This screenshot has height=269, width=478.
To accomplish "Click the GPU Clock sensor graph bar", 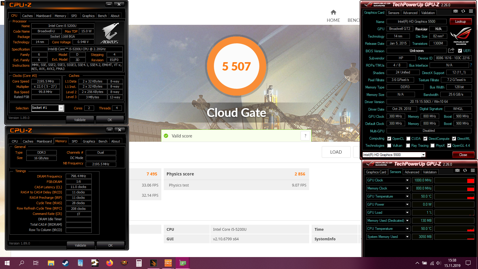I will pyautogui.click(x=454, y=180).
